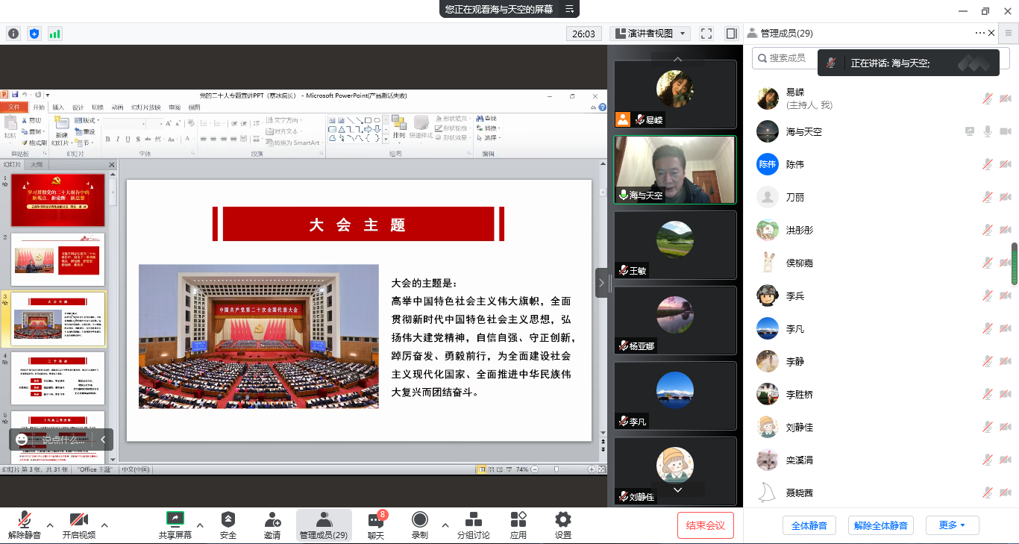Image resolution: width=1019 pixels, height=544 pixels.
Task: Click 栾溪涓 cat avatar in member list
Action: [768, 460]
